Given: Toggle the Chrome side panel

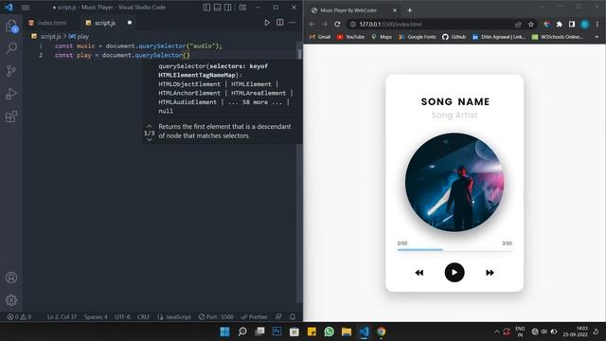Looking at the screenshot, I should (572, 24).
